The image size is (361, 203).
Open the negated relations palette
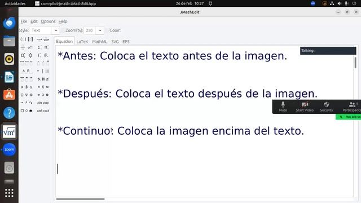pyautogui.click(x=43, y=79)
